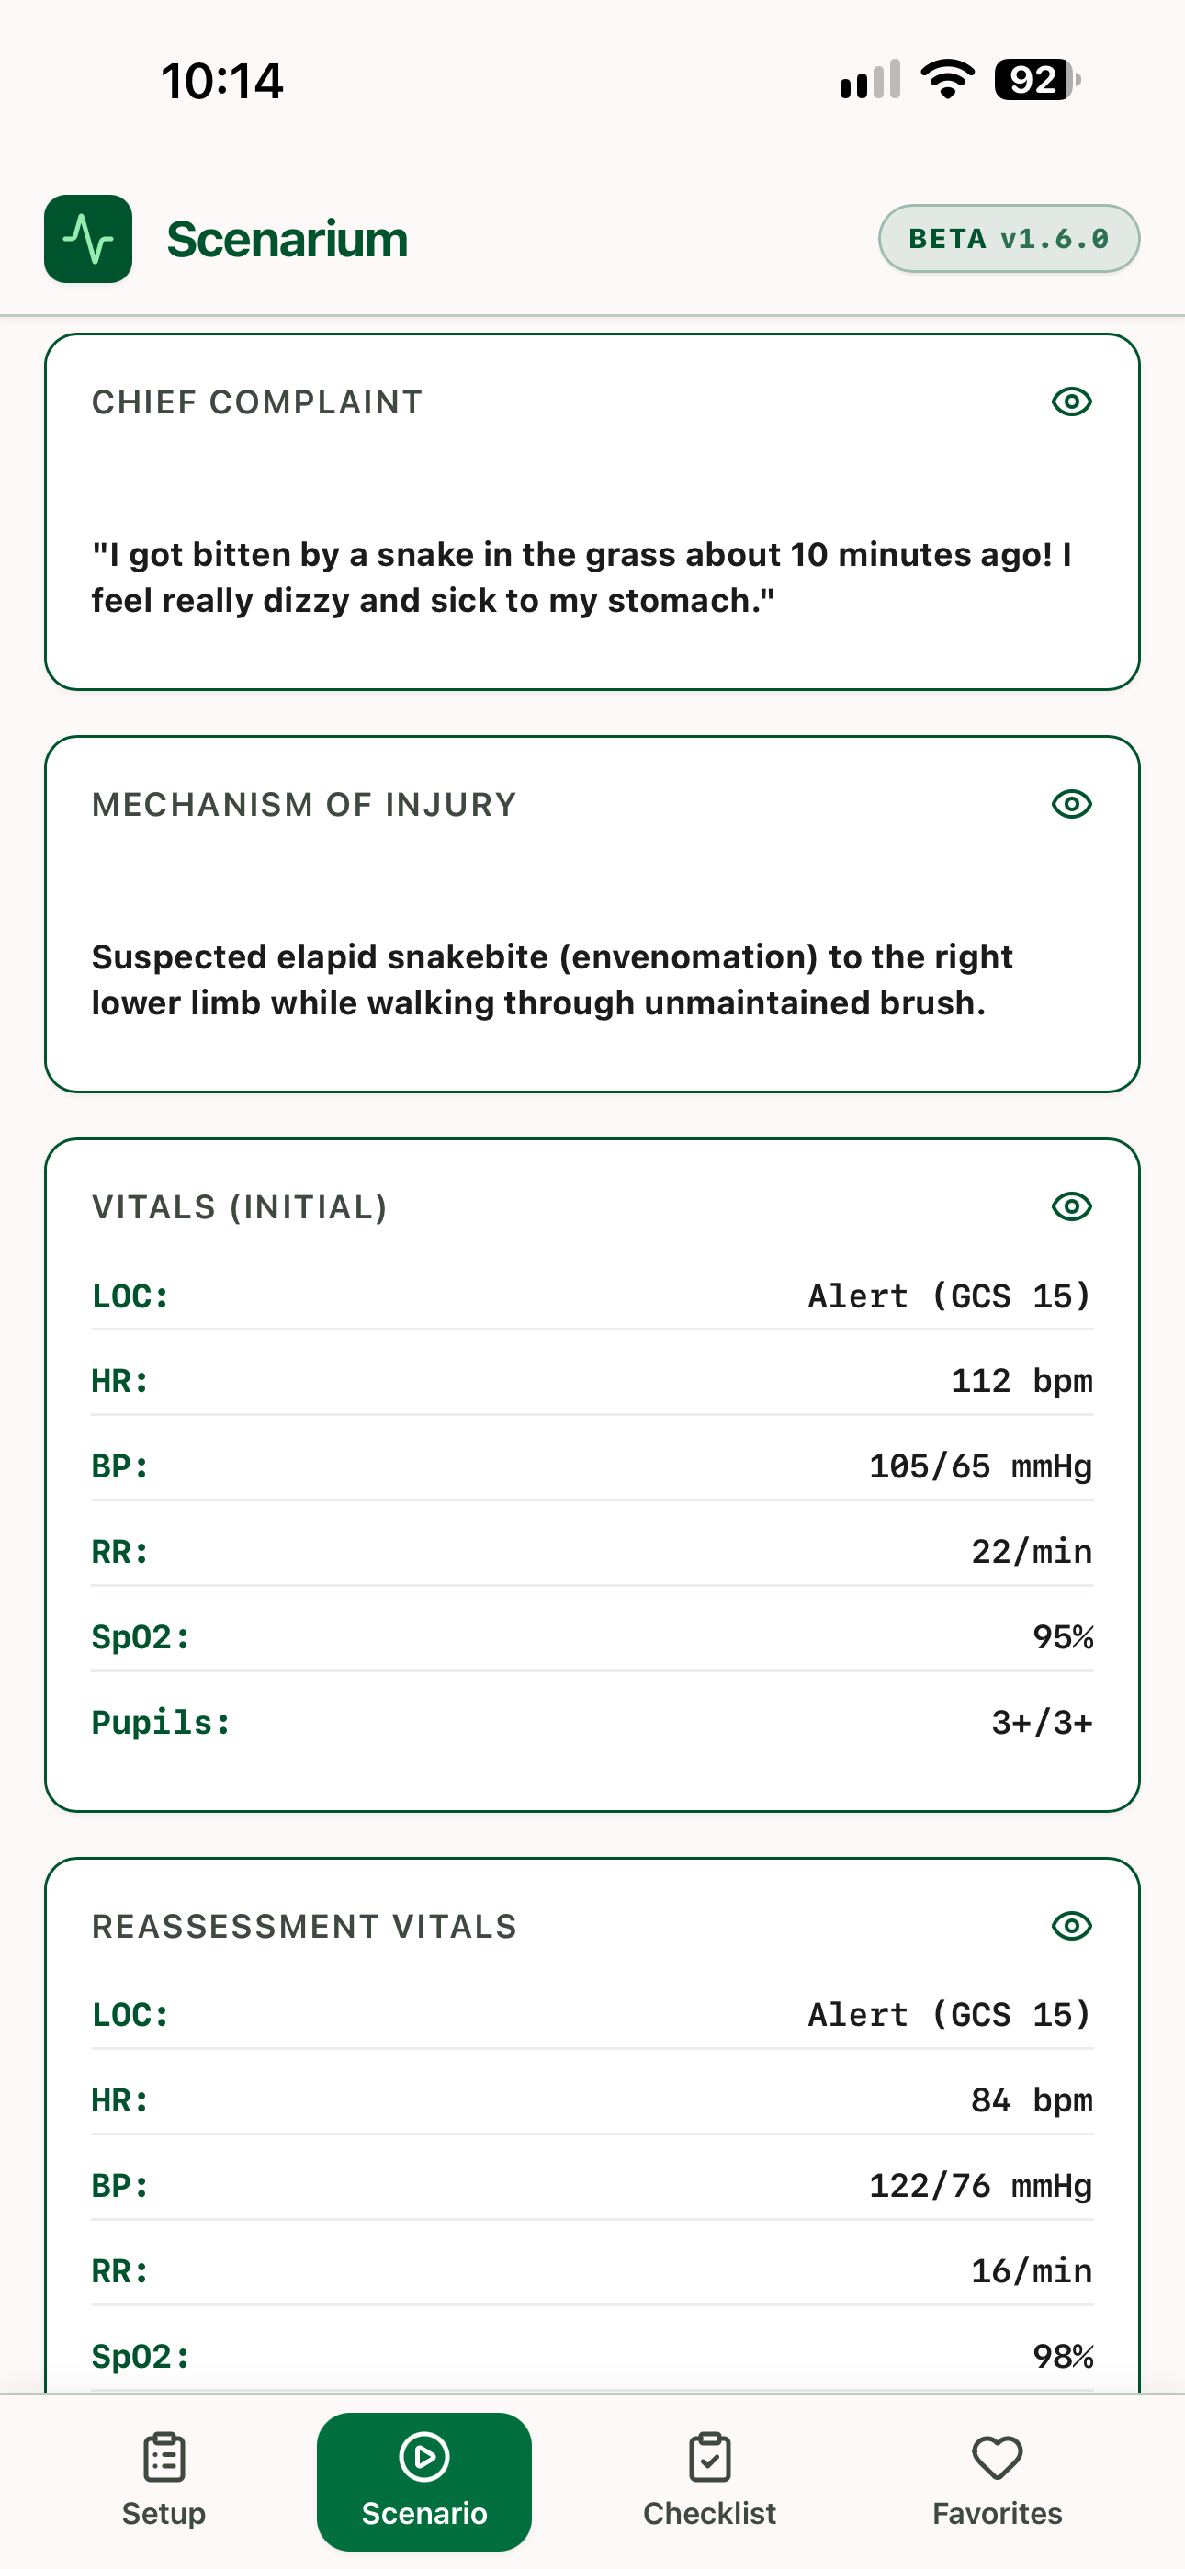Open the Setup tab
Viewport: 1185px width, 2569px height.
(164, 2480)
